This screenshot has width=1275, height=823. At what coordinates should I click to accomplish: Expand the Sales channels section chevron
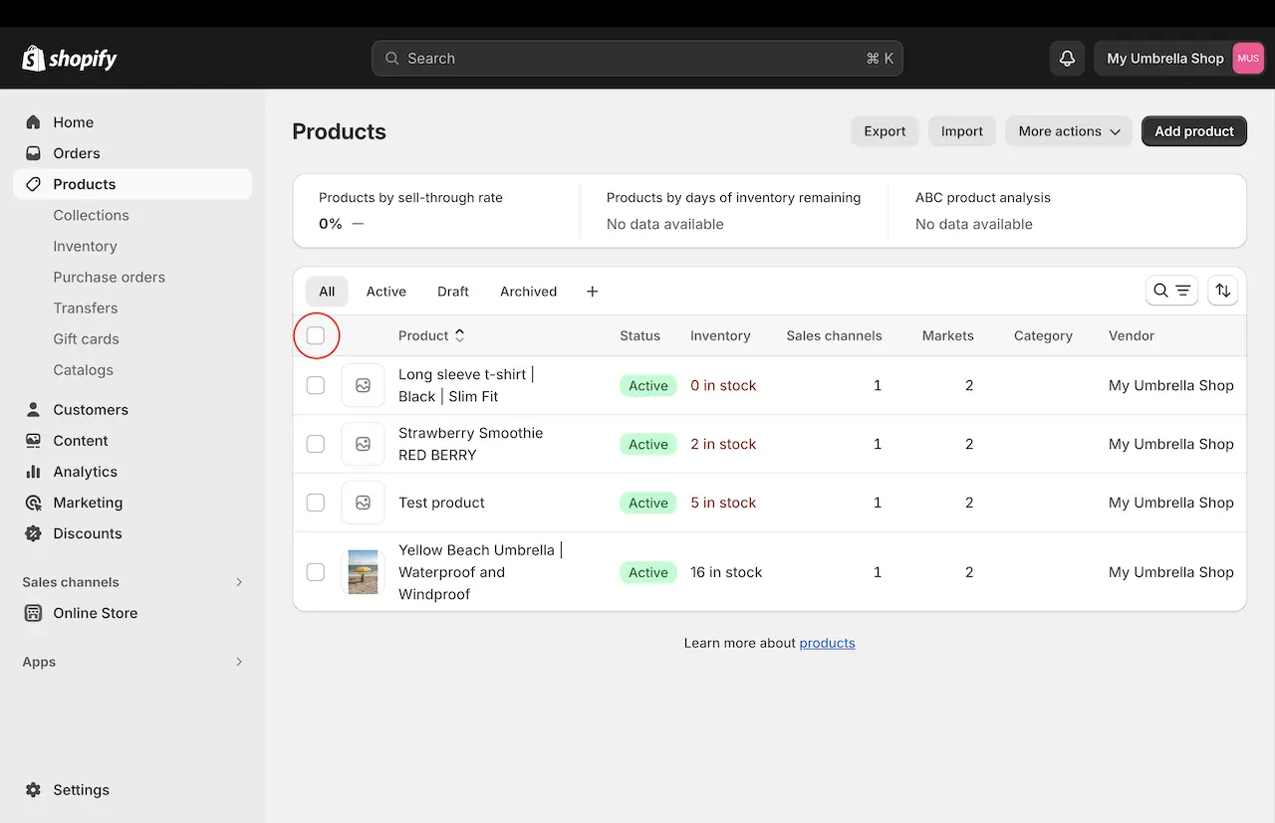(x=239, y=582)
